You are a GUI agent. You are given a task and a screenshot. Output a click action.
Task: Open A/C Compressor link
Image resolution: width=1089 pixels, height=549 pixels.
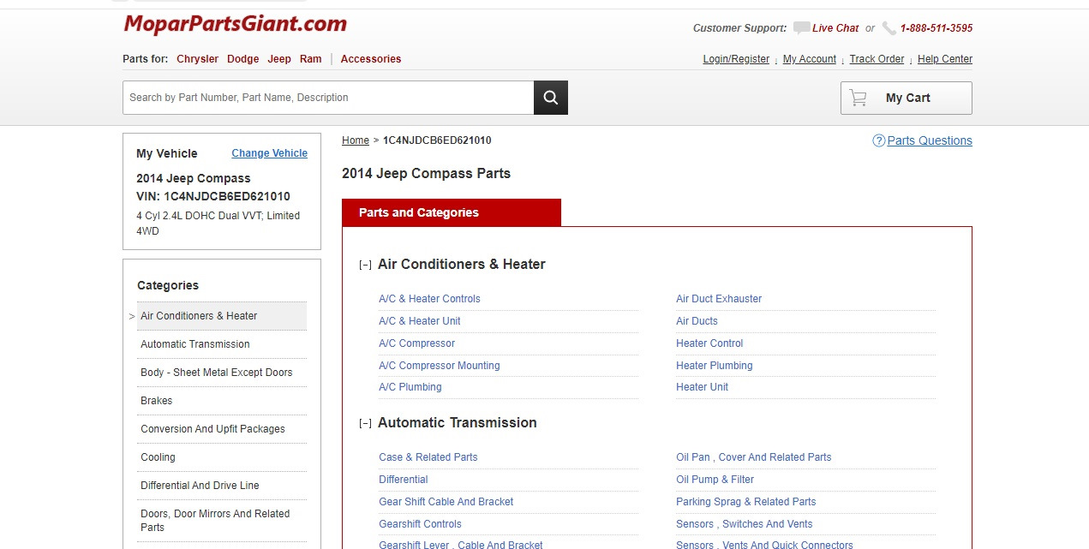tap(416, 343)
